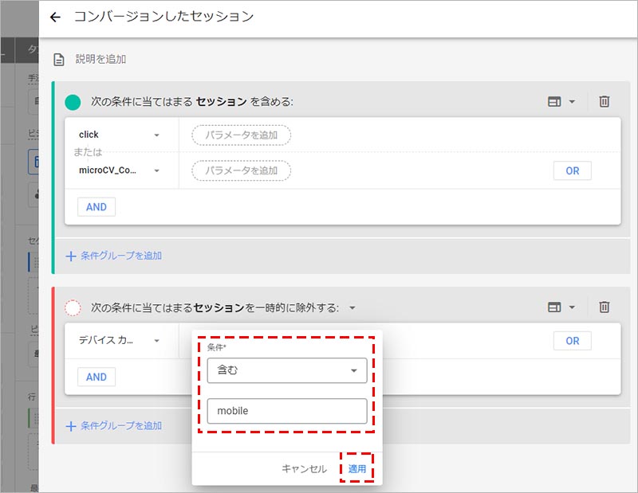Open the scope icon in exclude group header
The image size is (638, 493).
coord(561,307)
